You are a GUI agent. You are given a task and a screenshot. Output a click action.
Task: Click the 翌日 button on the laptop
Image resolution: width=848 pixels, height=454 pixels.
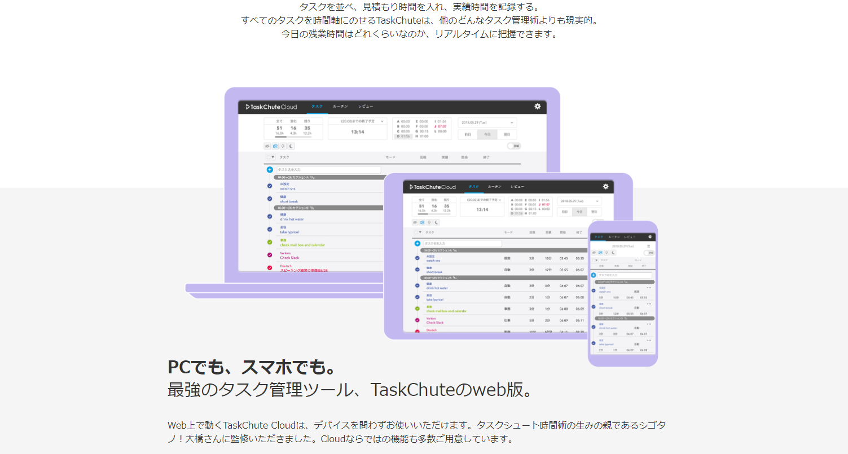tap(507, 134)
